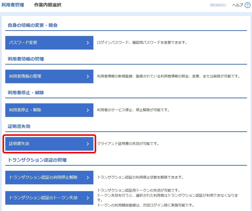Click the 自身の情報の変更・照会 section heading
Image resolution: width=252 pixels, height=211 pixels.
coord(33,25)
